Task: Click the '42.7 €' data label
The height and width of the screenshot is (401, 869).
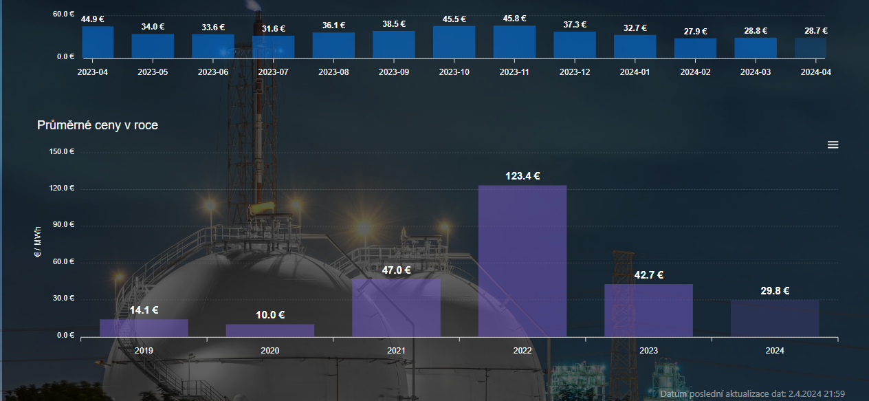Action: coord(649,275)
